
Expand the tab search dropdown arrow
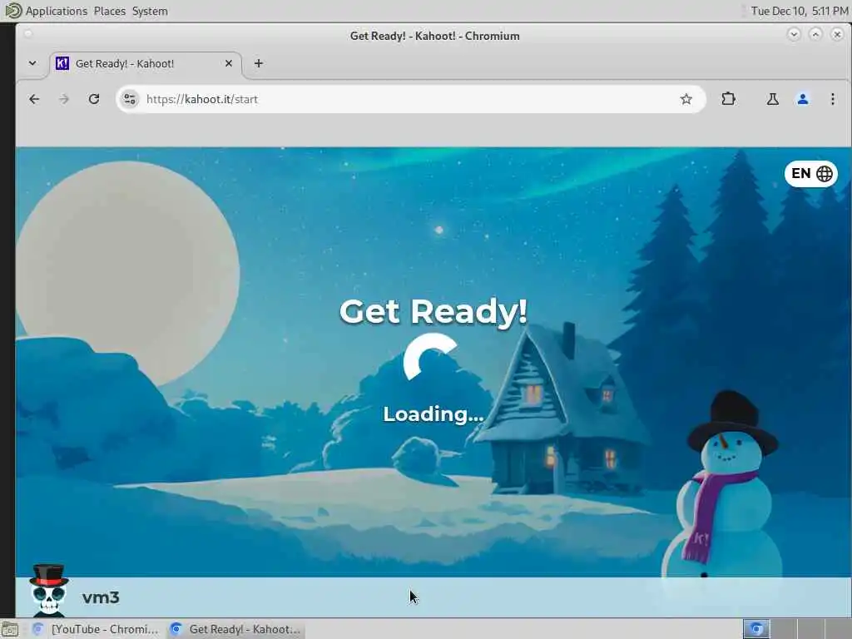[32, 63]
